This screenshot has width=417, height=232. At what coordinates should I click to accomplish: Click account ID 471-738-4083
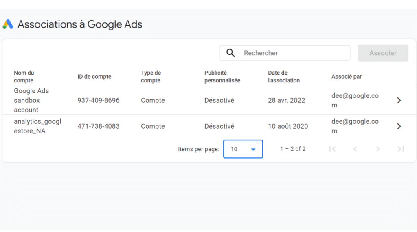point(99,126)
